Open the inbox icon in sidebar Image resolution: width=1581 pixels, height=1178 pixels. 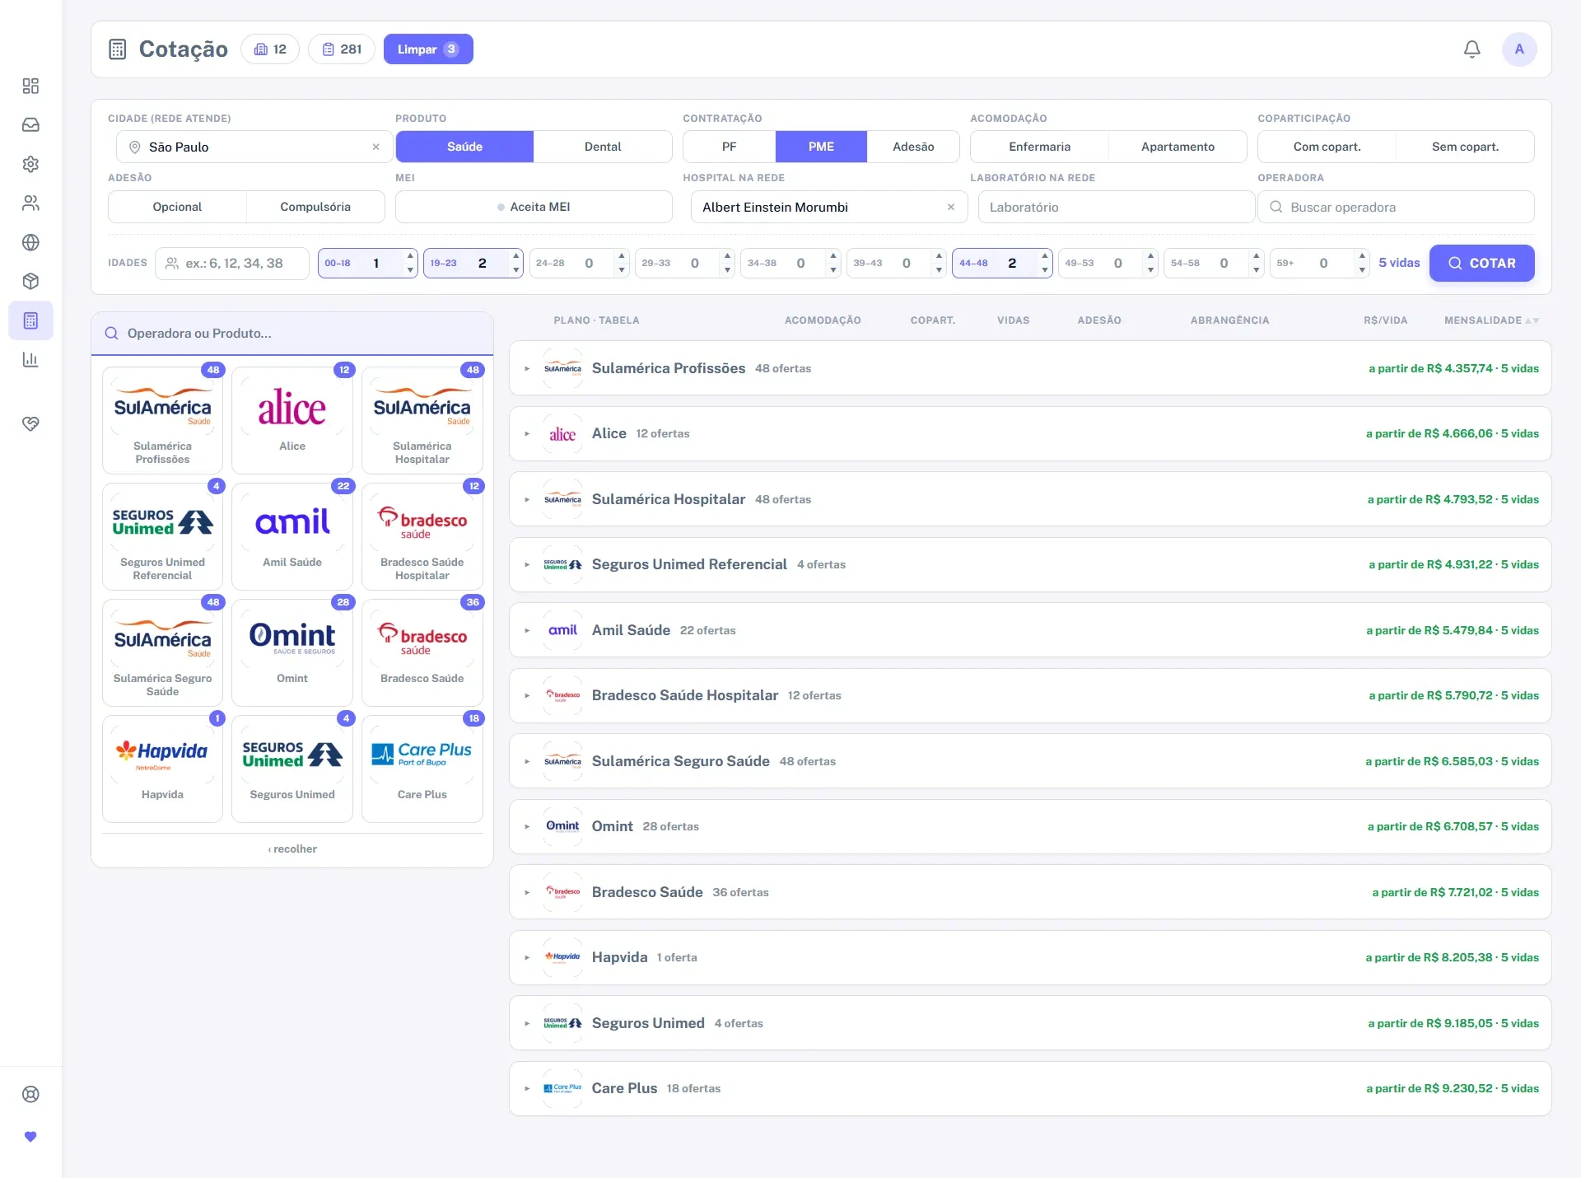click(30, 125)
